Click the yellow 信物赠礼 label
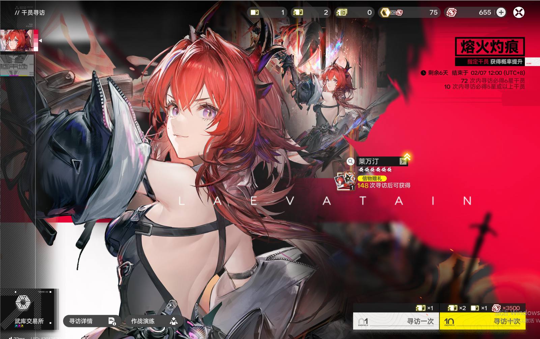The width and height of the screenshot is (540, 339). click(x=372, y=178)
